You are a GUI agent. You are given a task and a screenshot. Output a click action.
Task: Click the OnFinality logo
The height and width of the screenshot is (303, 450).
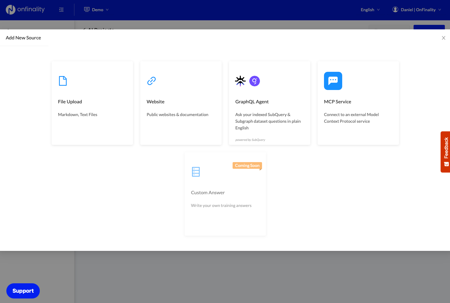(25, 10)
